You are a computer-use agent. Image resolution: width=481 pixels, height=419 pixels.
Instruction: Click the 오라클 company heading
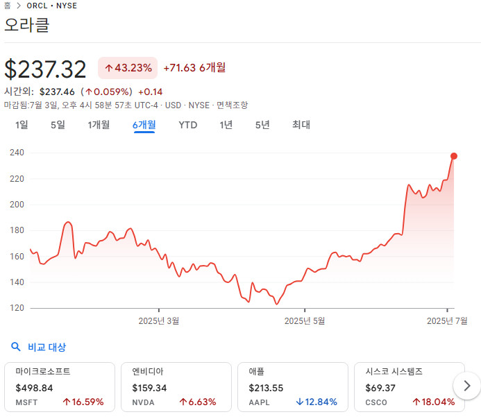(27, 25)
